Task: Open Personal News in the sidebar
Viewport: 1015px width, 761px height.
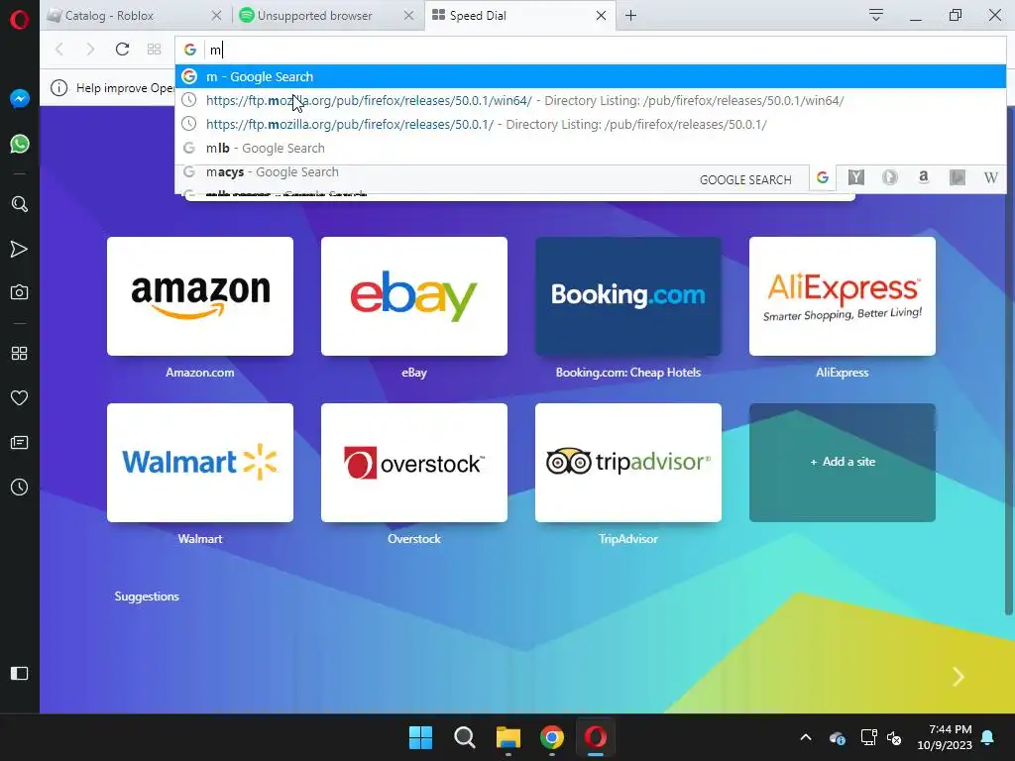Action: click(20, 443)
